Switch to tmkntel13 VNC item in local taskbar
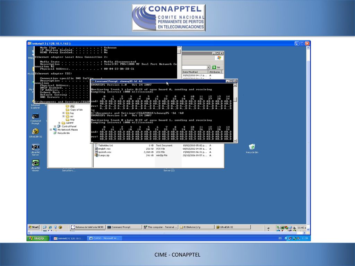 (x=69, y=238)
